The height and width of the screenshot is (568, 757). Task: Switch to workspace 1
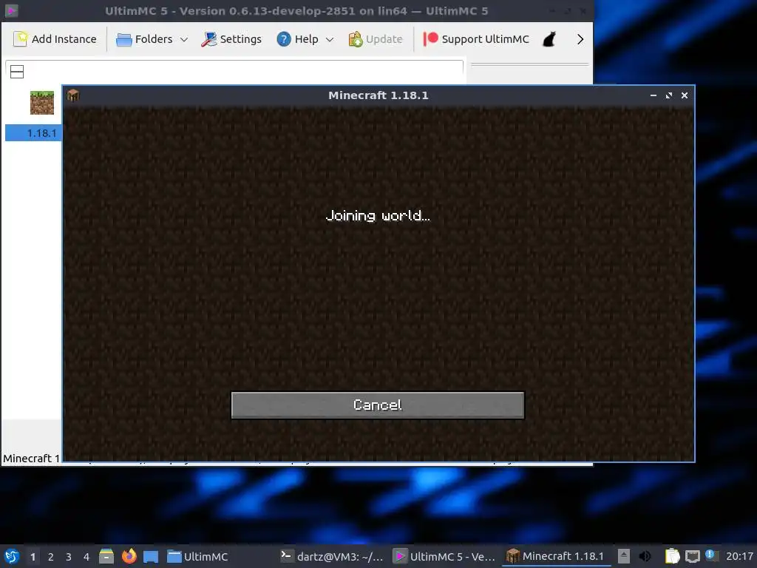point(33,557)
